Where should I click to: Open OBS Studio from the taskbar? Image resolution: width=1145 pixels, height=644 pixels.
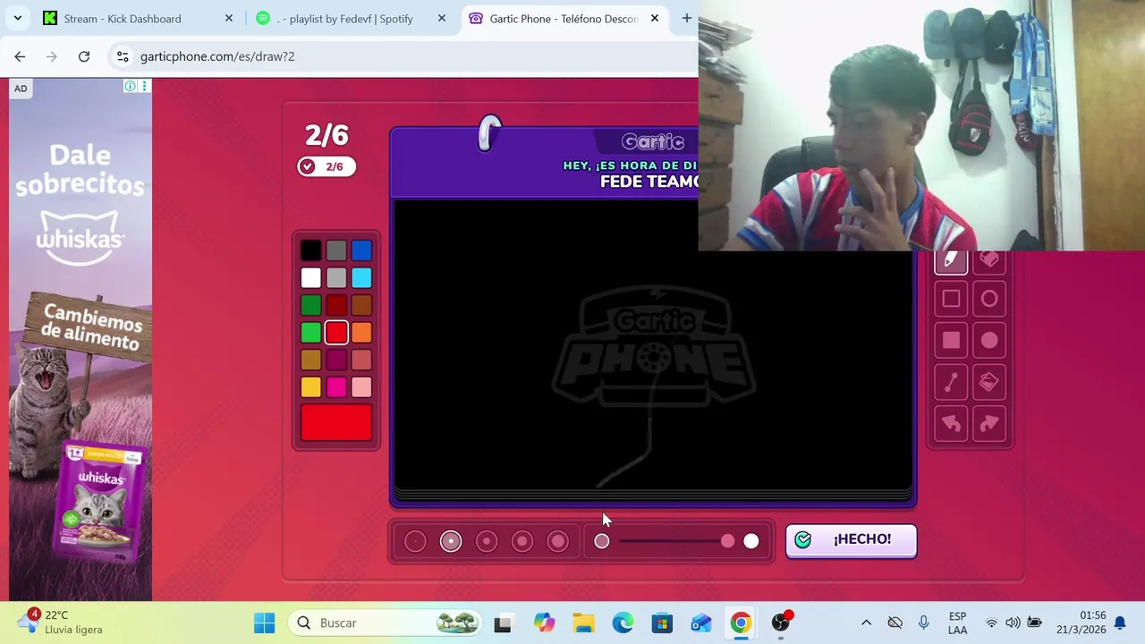(x=781, y=623)
